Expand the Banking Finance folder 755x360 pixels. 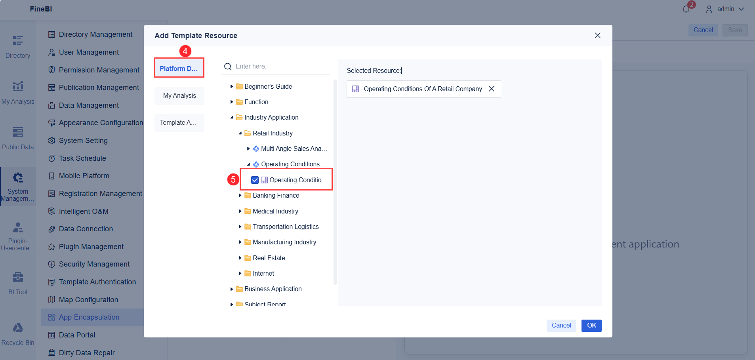tap(240, 196)
